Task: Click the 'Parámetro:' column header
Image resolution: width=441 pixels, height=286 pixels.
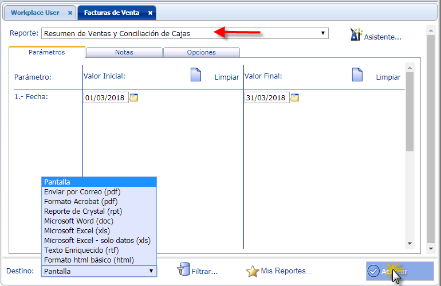Action: tap(33, 77)
